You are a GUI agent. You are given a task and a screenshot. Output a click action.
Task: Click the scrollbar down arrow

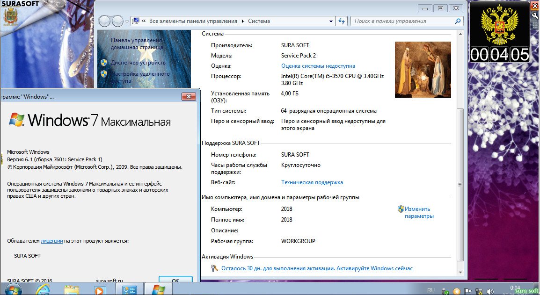[460, 272]
